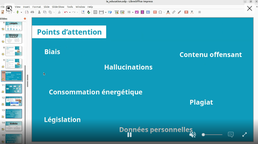Click the Insert Hyperlink chain icon
Screen dimensions: 258x144
(x=174, y=12)
